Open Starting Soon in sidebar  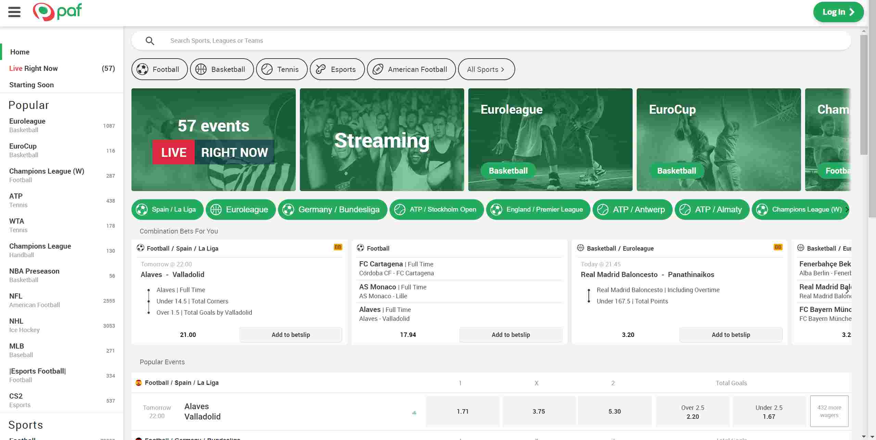(x=62, y=85)
